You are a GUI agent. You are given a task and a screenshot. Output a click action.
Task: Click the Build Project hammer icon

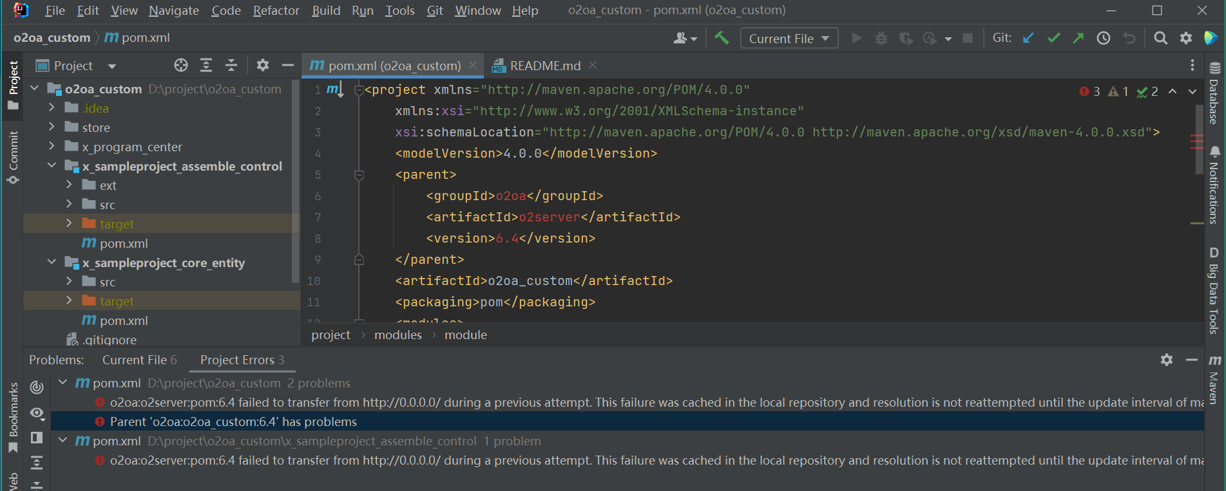click(x=722, y=38)
